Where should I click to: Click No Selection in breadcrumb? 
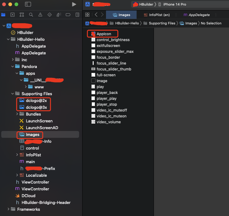pos(211,23)
